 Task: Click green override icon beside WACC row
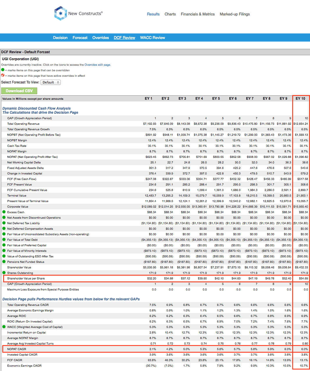(4, 327)
